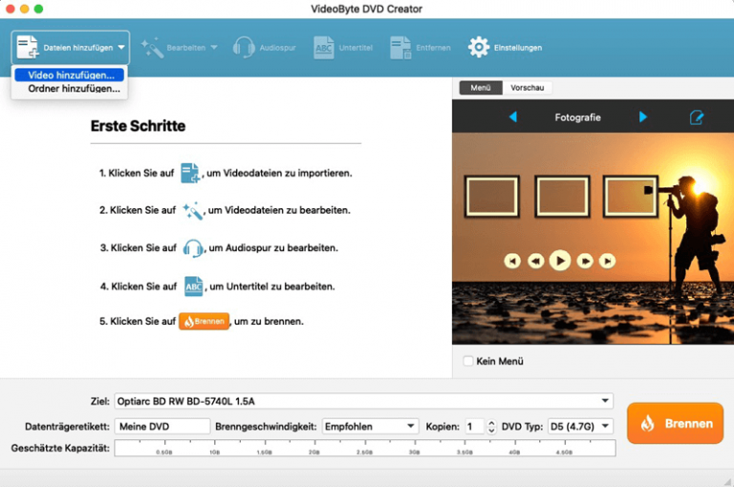734x487 pixels.
Task: Click the Bearbeiten magic wand icon
Action: 152,48
